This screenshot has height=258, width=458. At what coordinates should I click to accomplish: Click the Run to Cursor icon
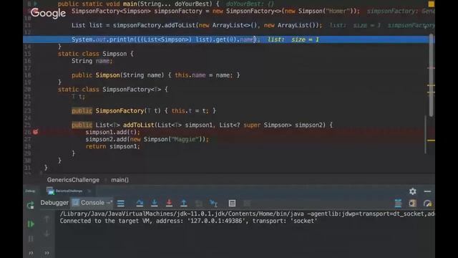(214, 204)
